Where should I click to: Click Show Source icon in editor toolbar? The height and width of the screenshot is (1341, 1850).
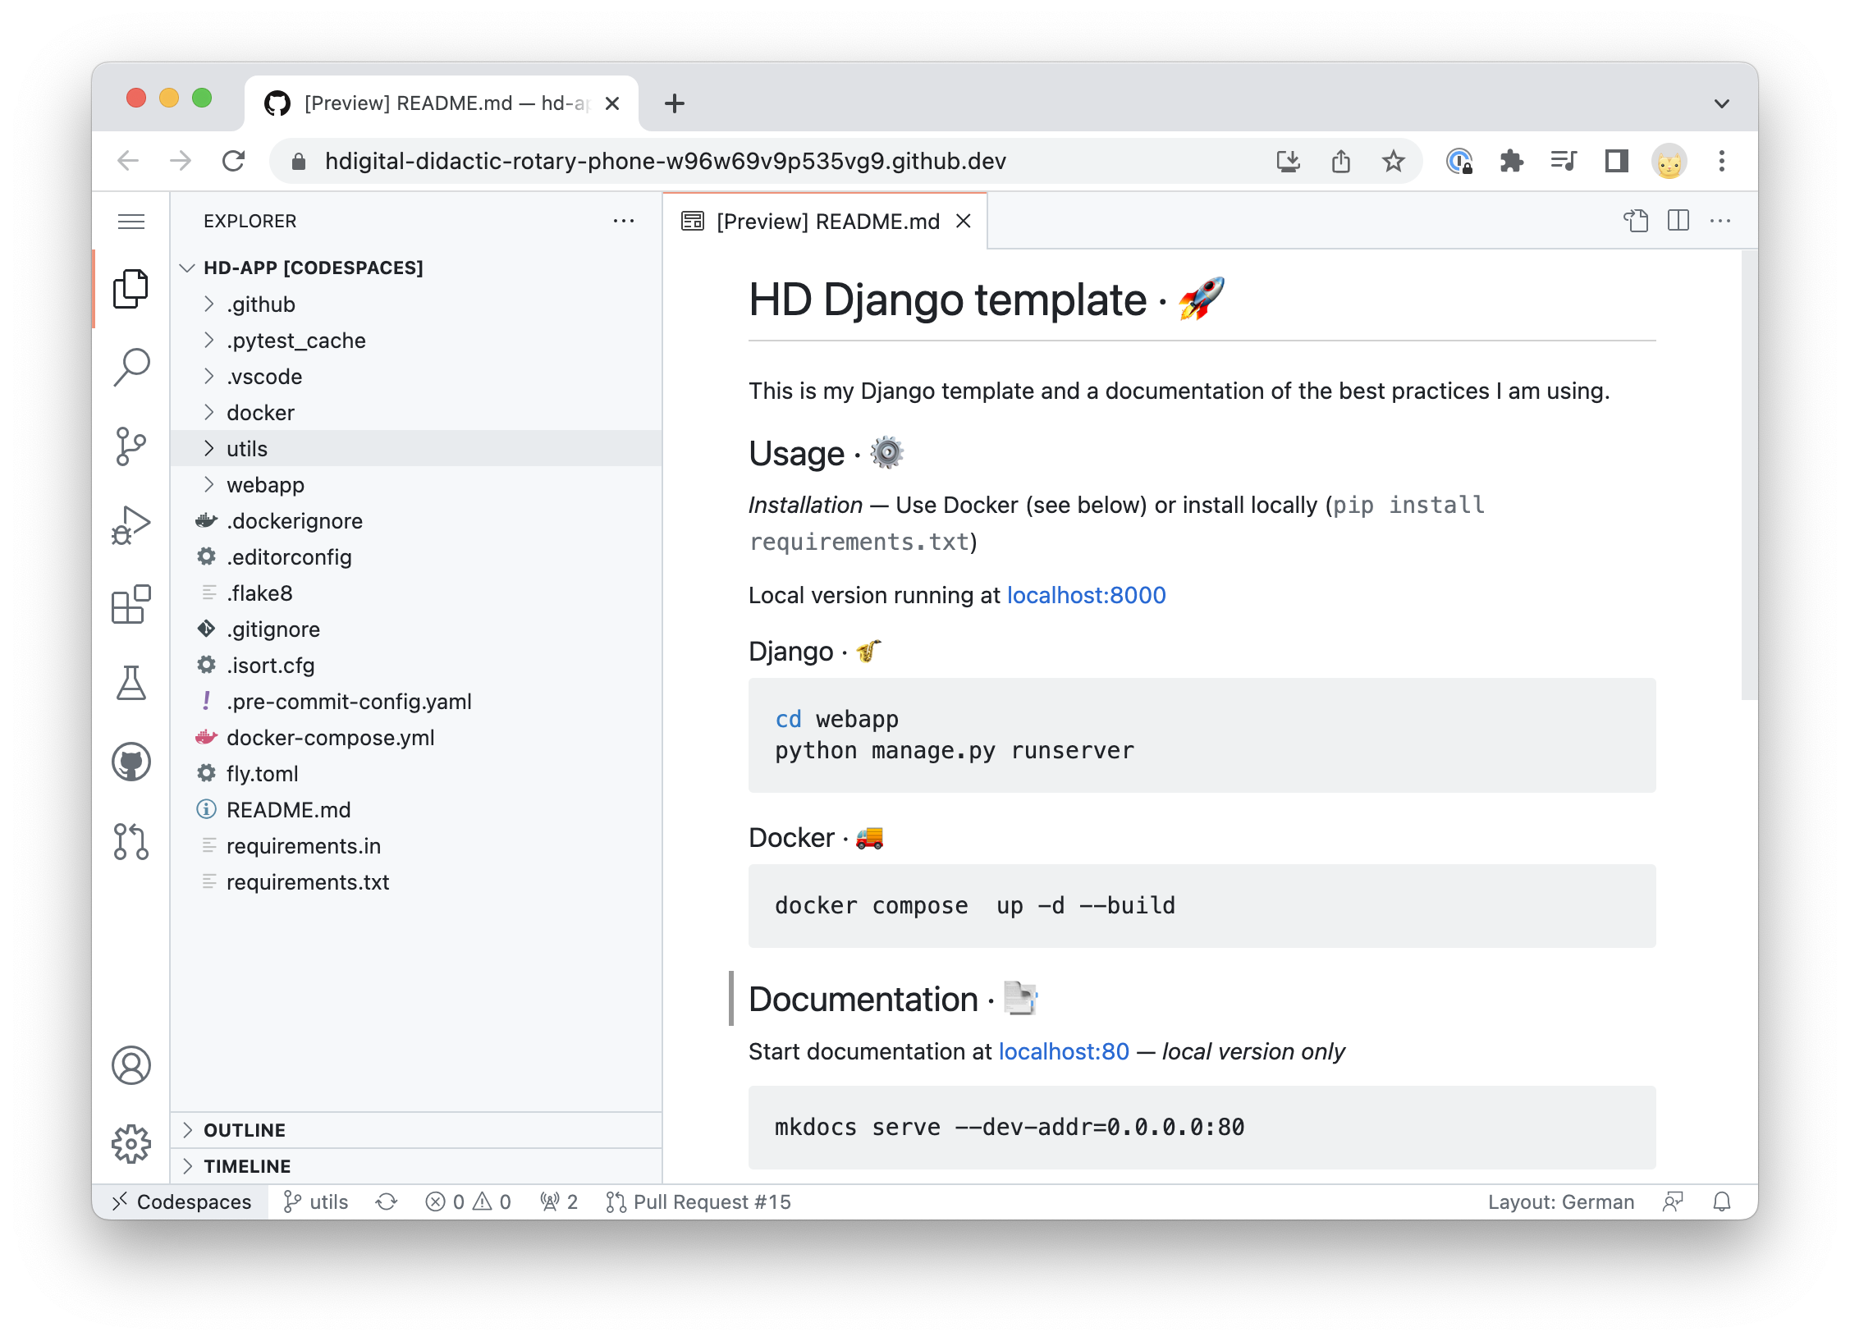[1636, 221]
